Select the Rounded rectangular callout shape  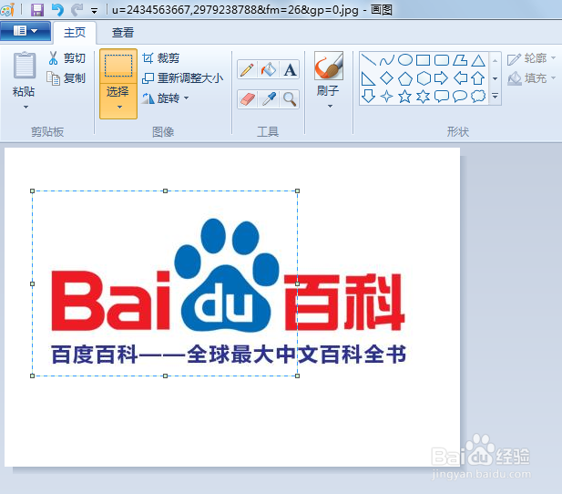pos(442,96)
